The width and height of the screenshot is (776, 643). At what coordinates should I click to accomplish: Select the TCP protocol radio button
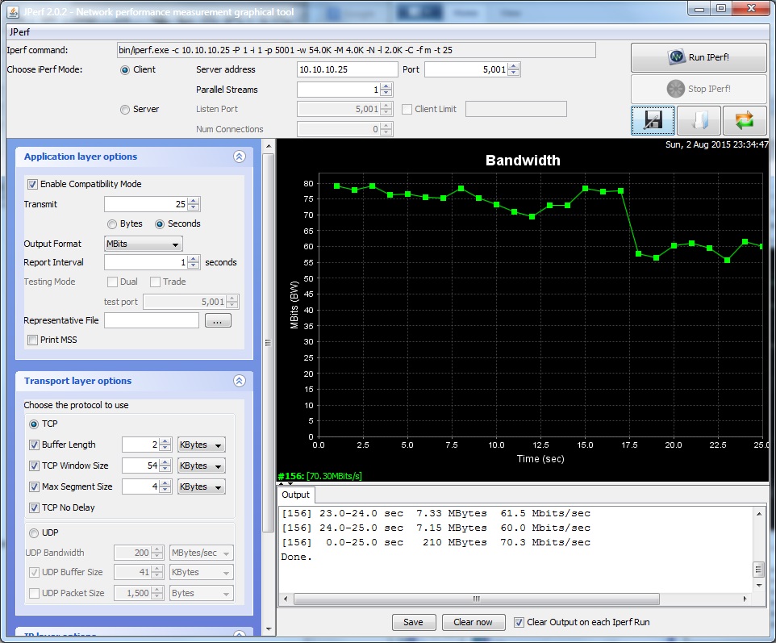coord(34,424)
